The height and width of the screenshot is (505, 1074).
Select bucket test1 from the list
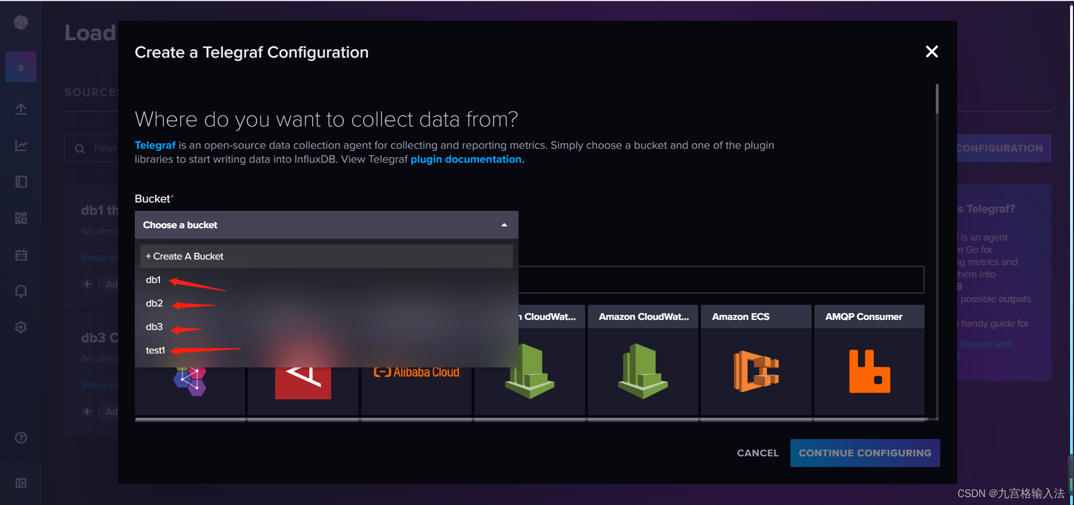tap(327, 350)
